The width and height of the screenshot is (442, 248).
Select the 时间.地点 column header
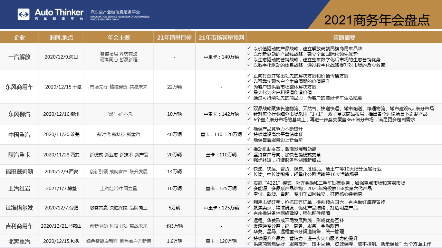[61, 38]
